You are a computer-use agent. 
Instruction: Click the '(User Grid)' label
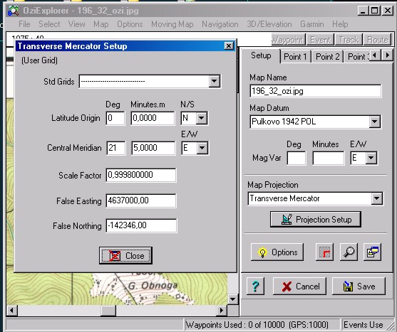coord(39,60)
